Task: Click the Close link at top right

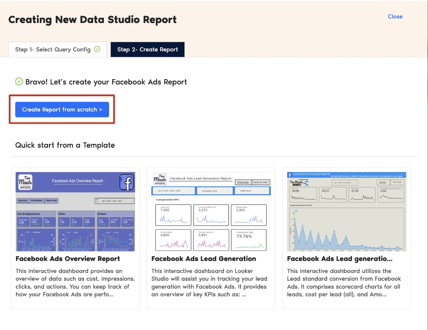Action: point(395,16)
